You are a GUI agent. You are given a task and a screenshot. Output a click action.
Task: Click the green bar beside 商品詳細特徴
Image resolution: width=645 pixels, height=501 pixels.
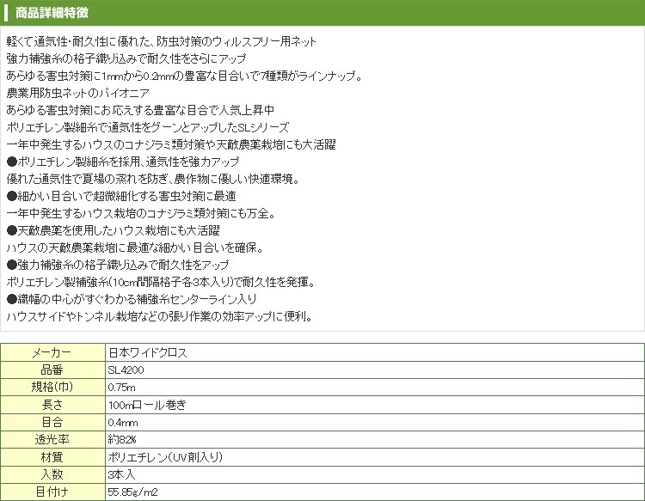(6, 13)
